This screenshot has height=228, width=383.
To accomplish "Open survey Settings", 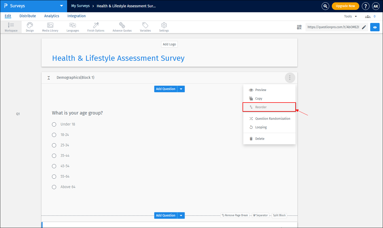I will coord(164,27).
